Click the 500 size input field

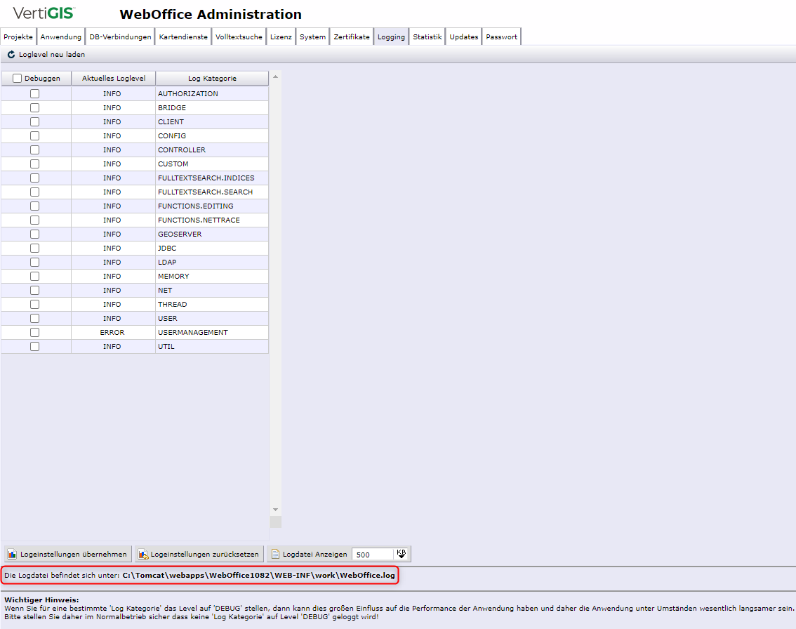tap(373, 555)
